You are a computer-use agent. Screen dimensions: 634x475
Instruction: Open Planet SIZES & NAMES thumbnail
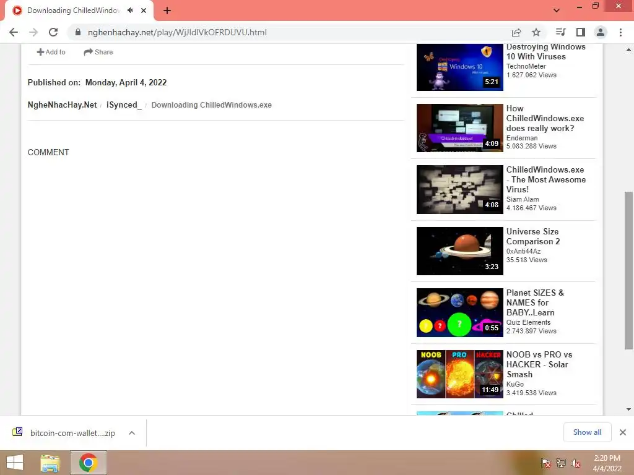pos(460,312)
